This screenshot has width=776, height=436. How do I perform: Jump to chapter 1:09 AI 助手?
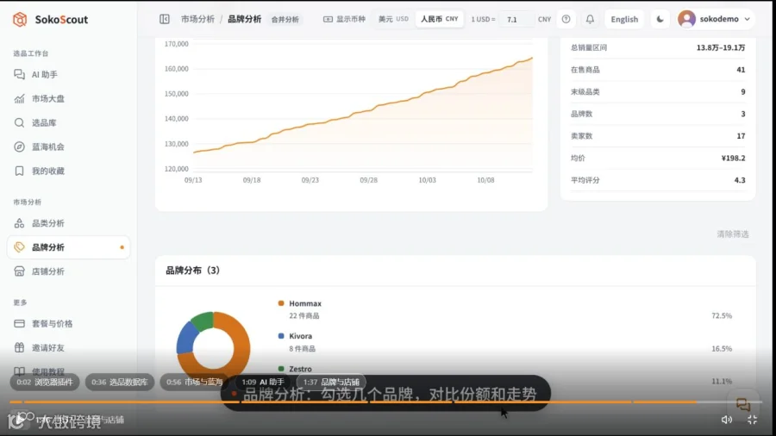263,382
